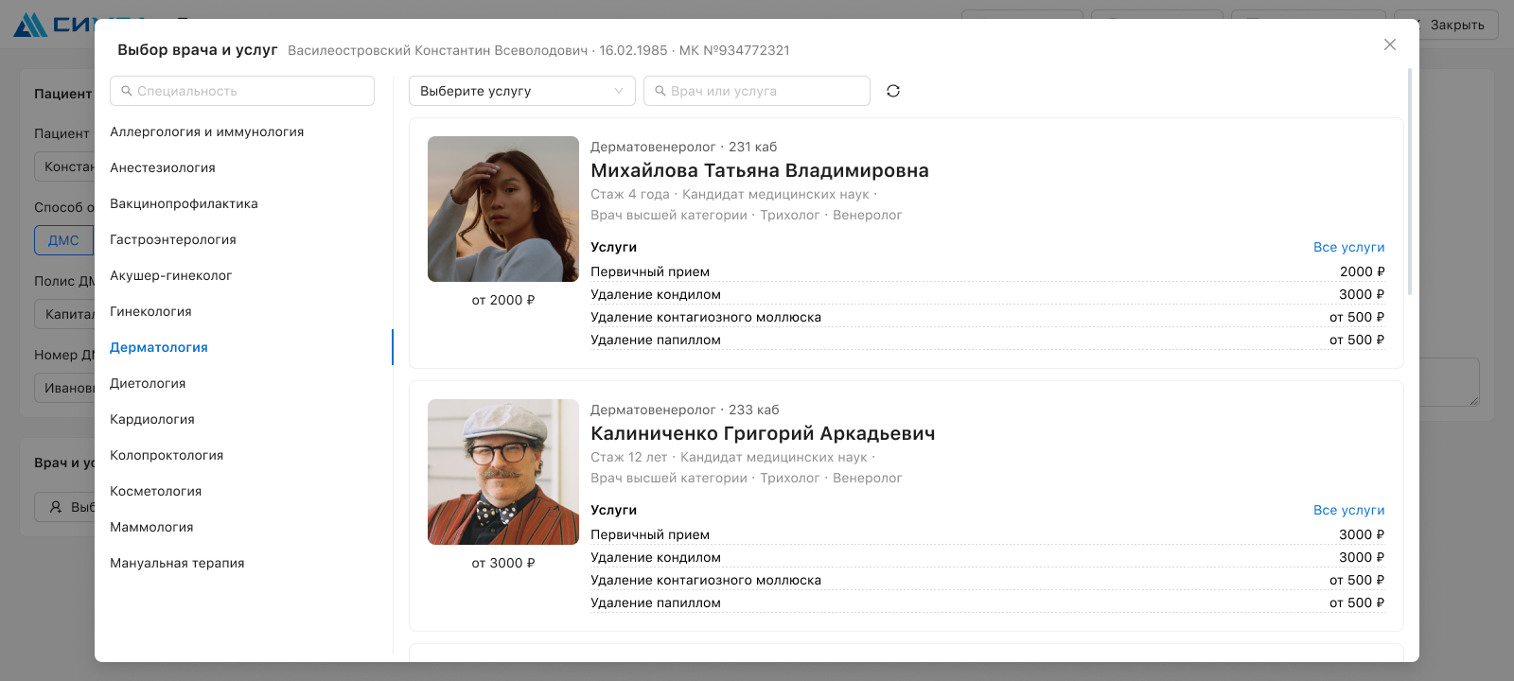The height and width of the screenshot is (681, 1514).
Task: Click Михайлова Татьяна Владимировна's photo
Action: coord(503,209)
